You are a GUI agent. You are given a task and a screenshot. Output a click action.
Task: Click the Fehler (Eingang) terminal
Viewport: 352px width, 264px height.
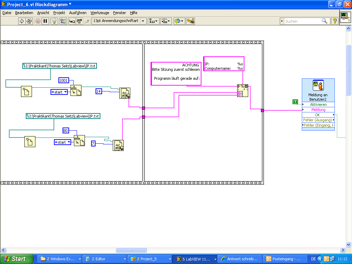(x=318, y=125)
